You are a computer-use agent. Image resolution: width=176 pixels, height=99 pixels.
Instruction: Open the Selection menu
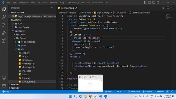point(23,2)
